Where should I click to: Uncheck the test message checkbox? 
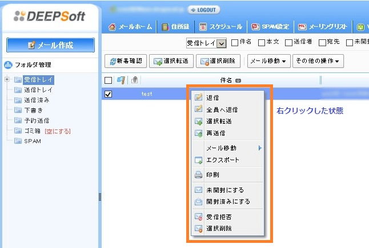click(x=109, y=94)
